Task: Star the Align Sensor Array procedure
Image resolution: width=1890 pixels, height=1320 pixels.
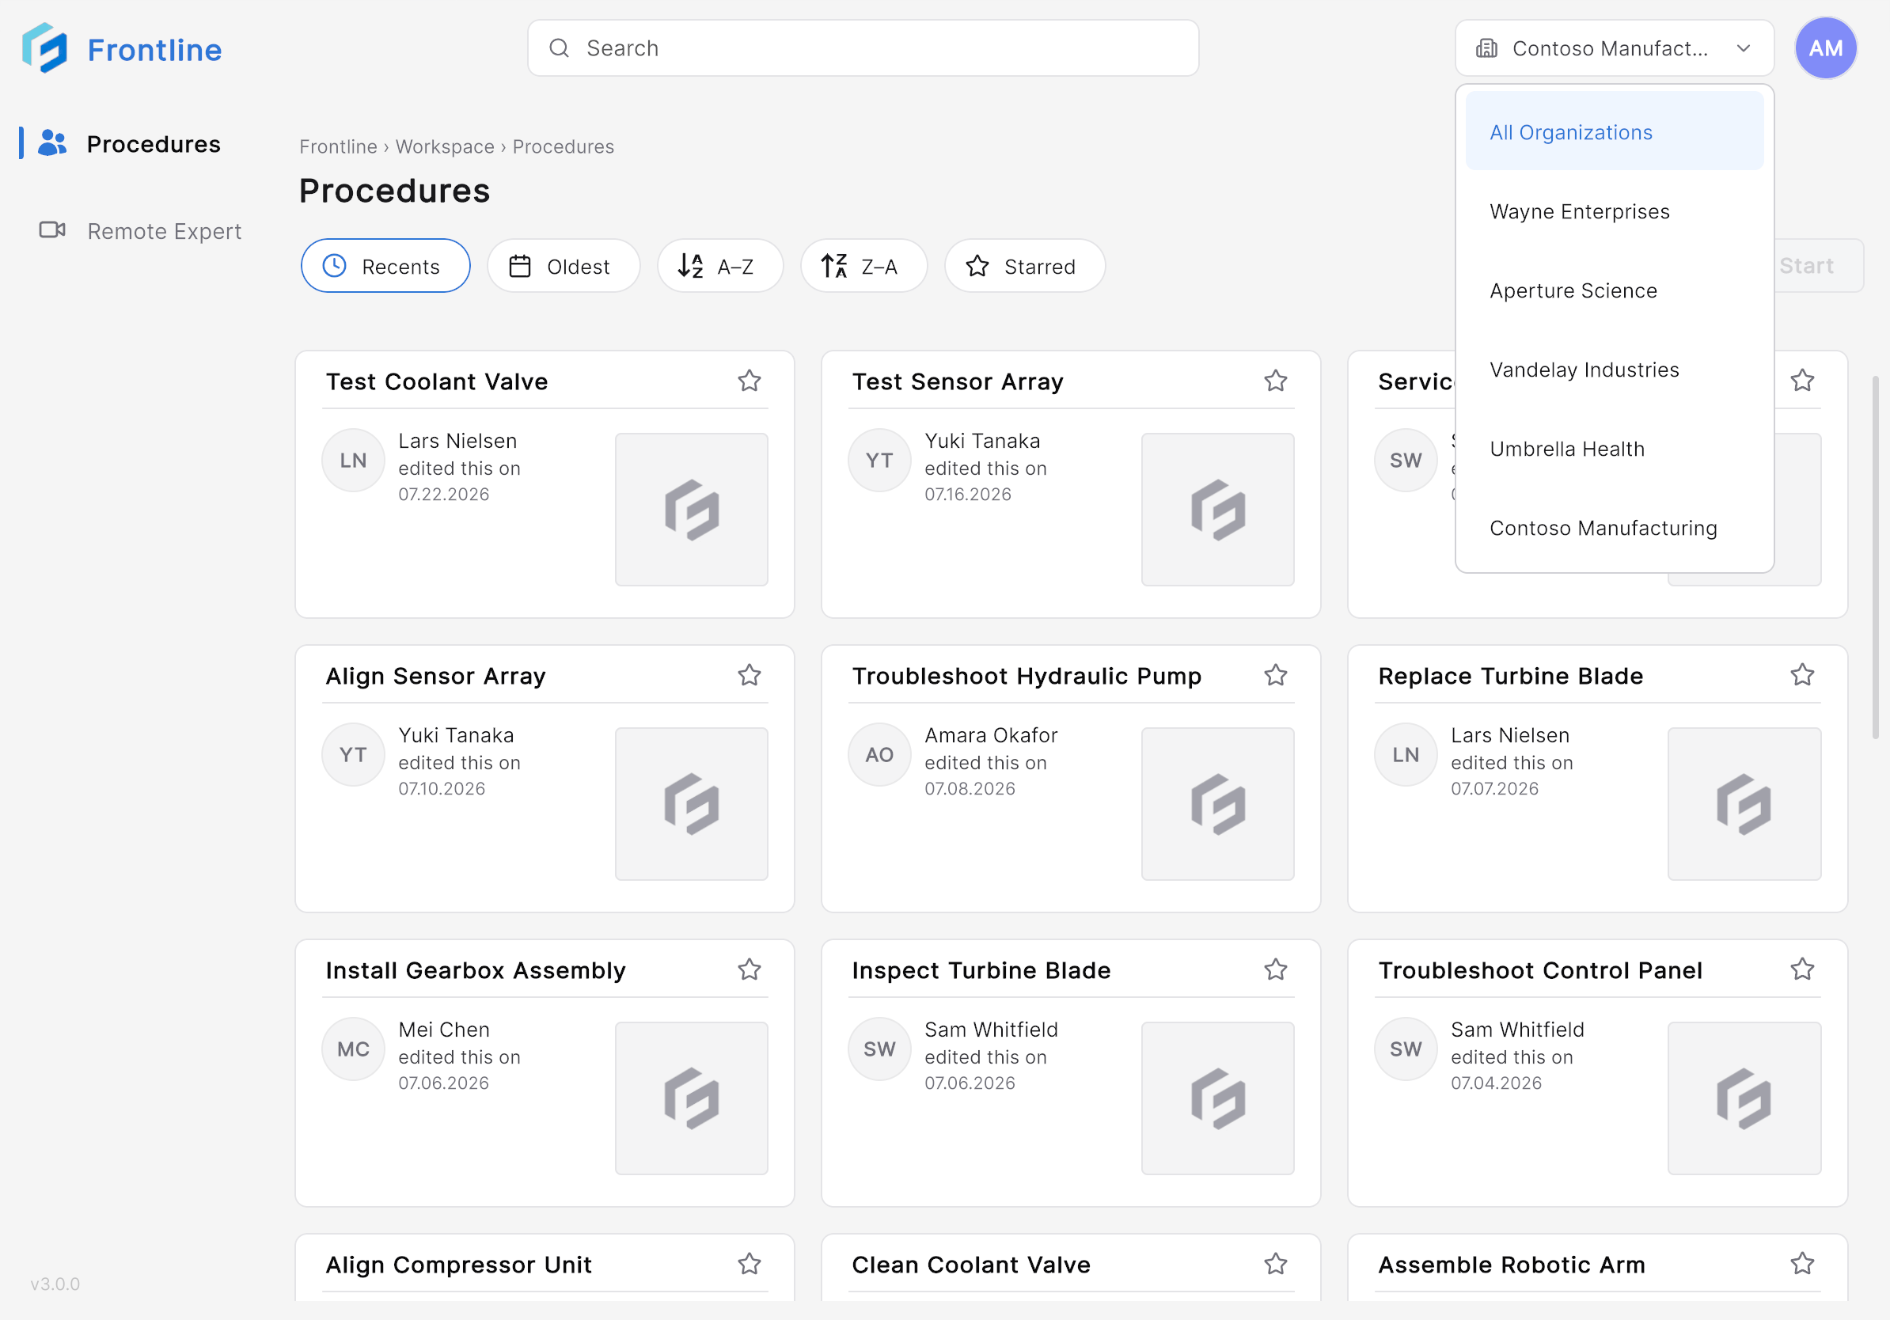Action: (x=749, y=676)
